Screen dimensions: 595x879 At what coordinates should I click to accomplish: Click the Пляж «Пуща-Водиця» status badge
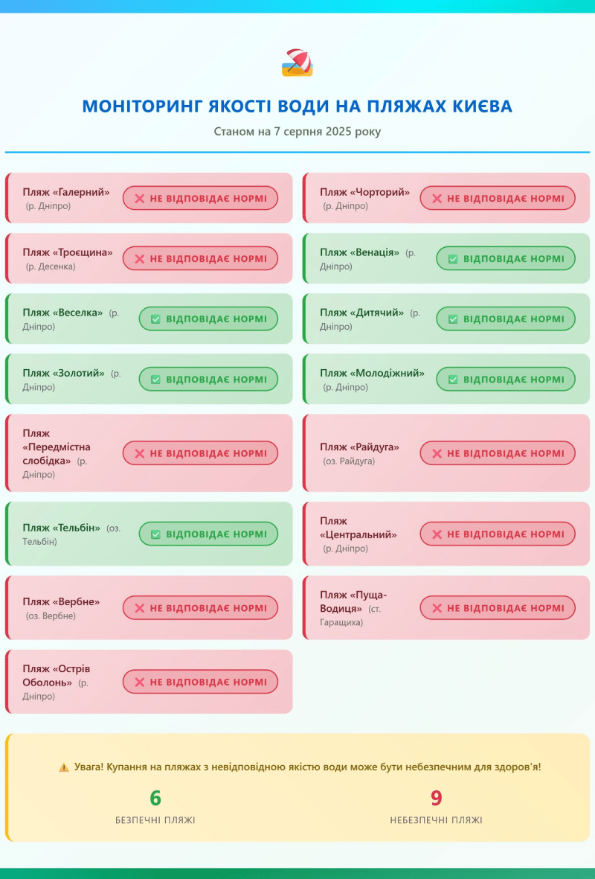tap(498, 608)
